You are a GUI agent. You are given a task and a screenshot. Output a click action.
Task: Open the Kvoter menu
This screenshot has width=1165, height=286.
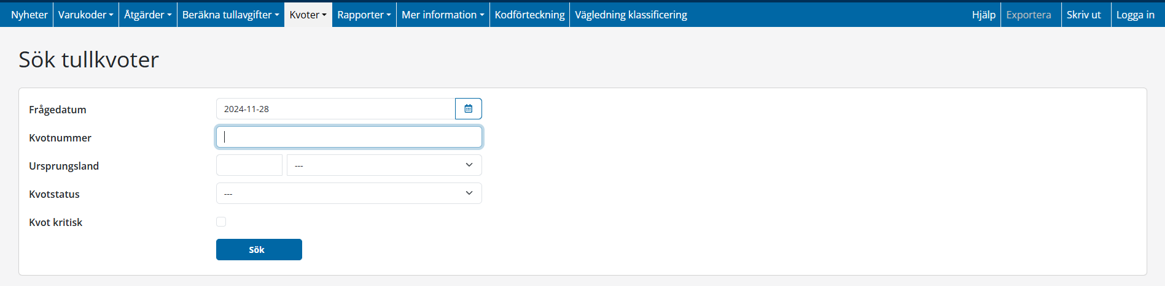(308, 15)
